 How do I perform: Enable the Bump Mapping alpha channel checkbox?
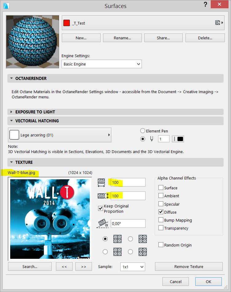pos(161,220)
